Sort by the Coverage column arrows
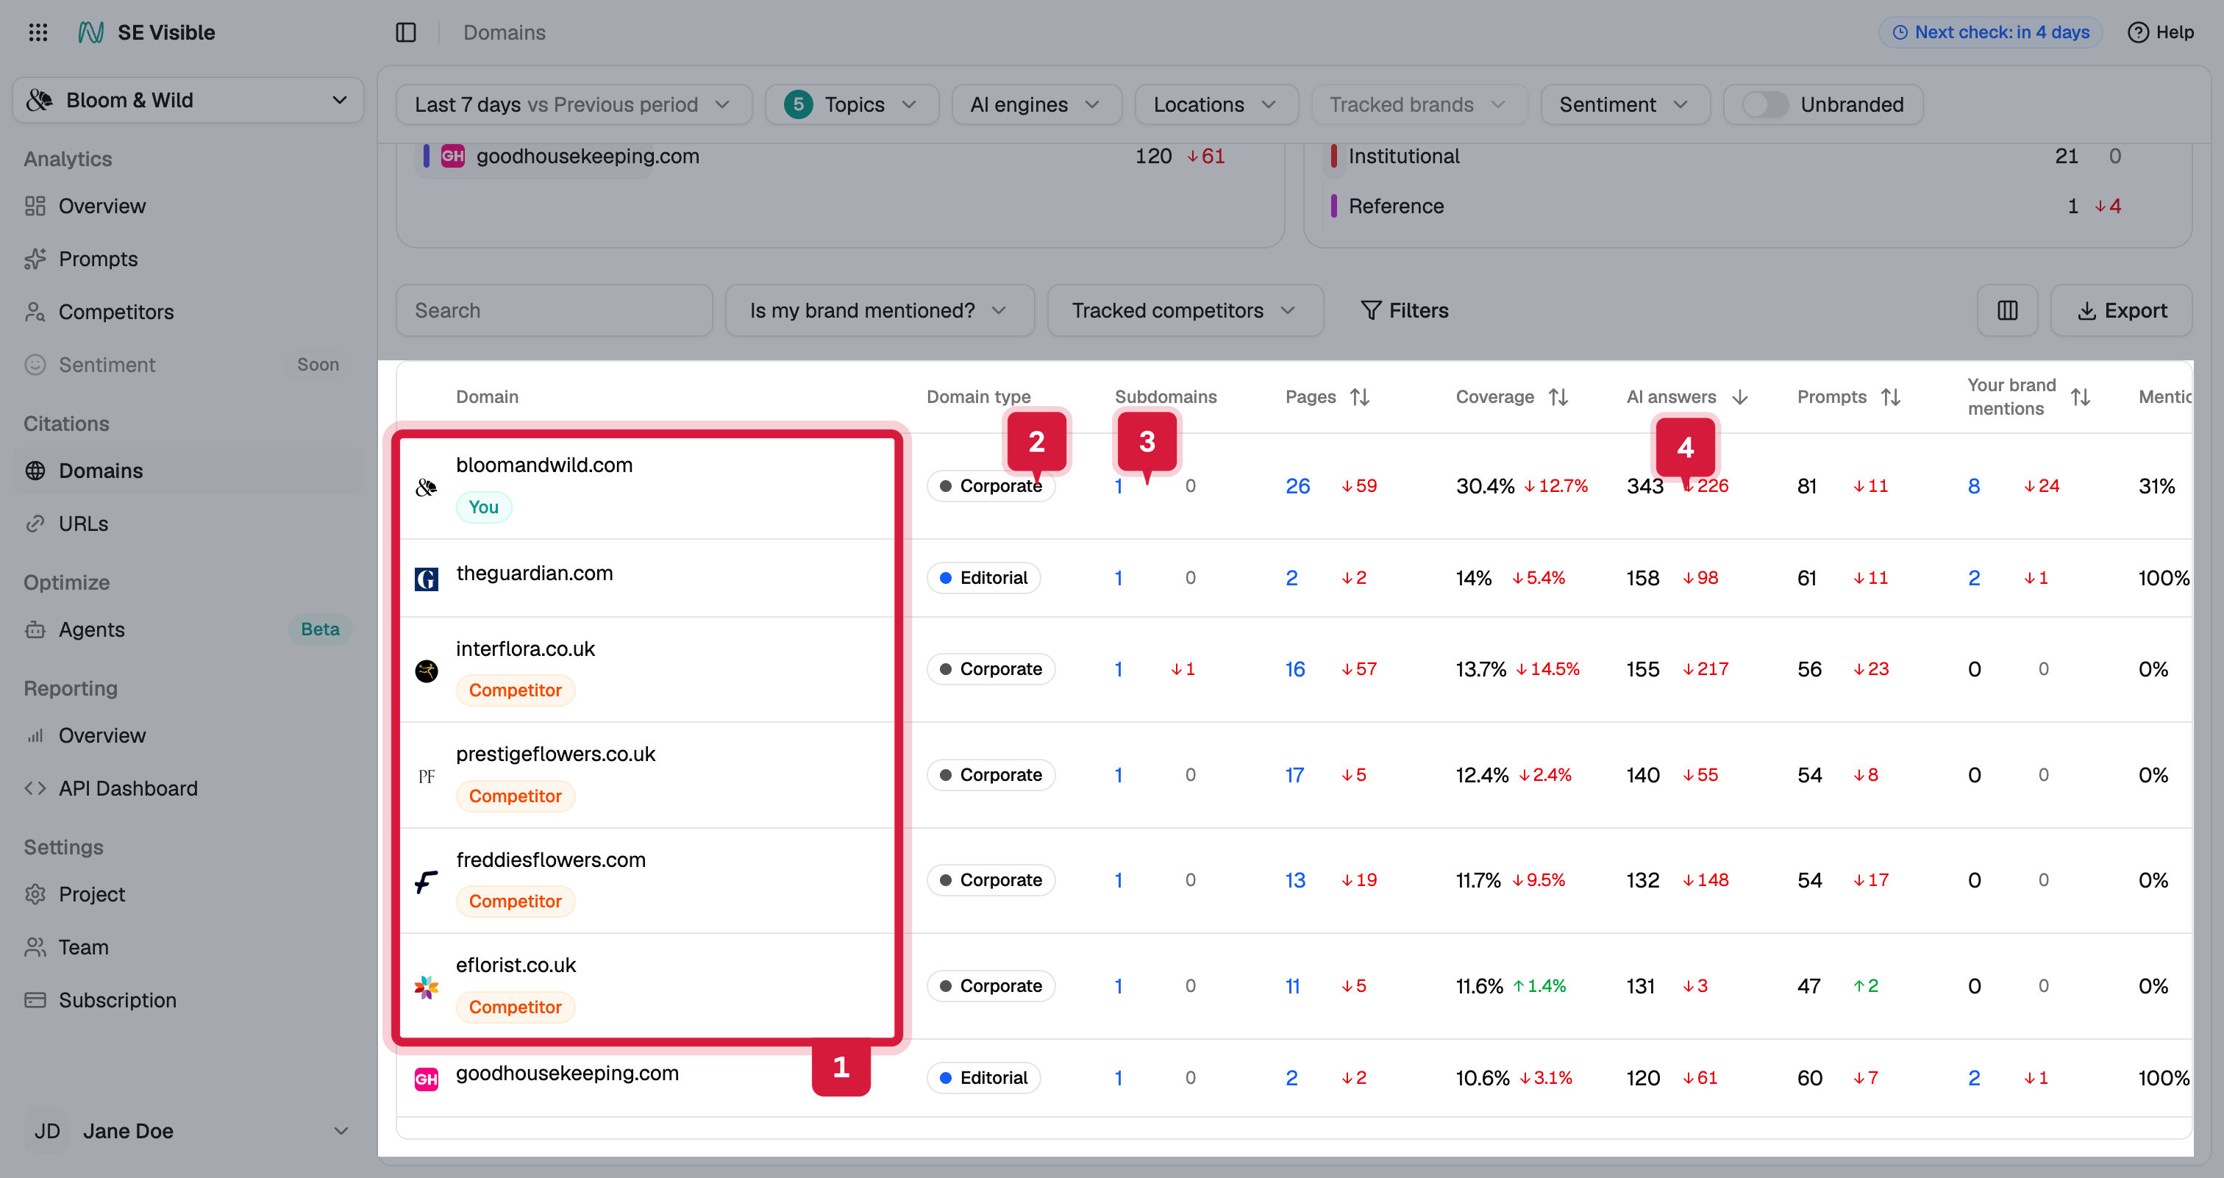The image size is (2224, 1178). [x=1558, y=397]
